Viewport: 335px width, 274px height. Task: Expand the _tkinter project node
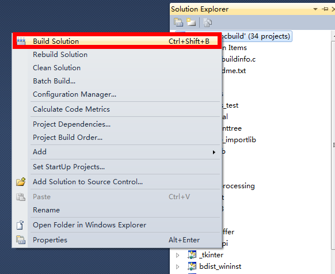click(177, 255)
